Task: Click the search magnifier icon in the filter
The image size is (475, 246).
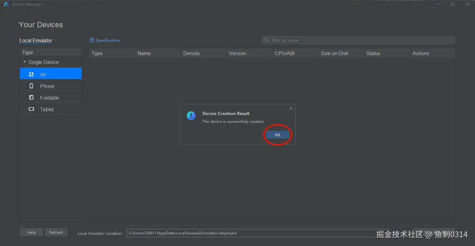Action: tap(267, 40)
